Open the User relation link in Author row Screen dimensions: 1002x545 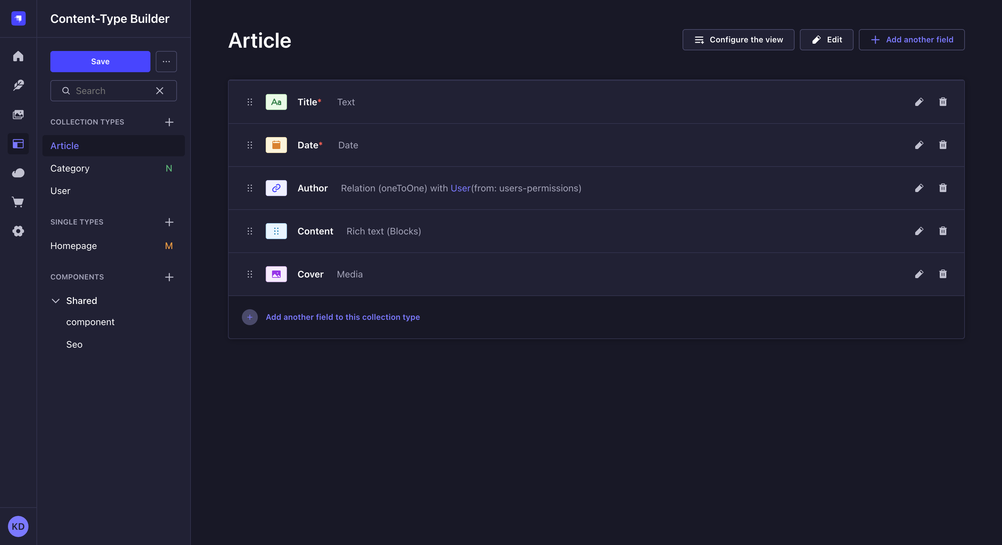tap(460, 188)
